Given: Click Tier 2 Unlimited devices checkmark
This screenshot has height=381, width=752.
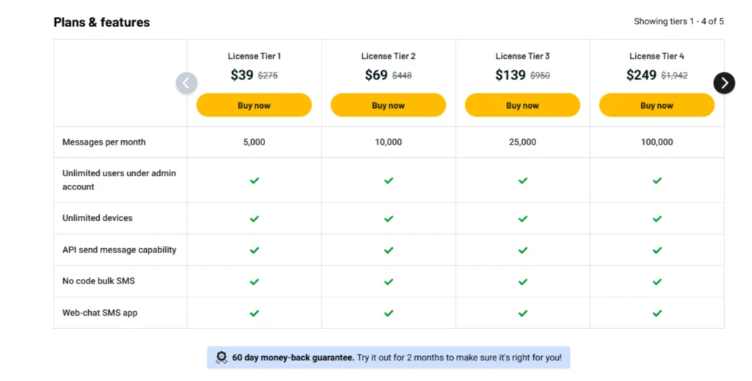Looking at the screenshot, I should click(388, 219).
